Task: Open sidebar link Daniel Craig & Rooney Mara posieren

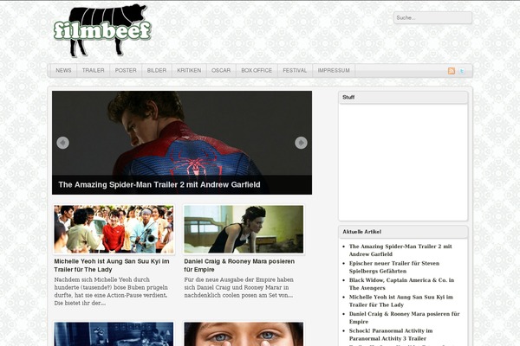Action: pos(404,317)
